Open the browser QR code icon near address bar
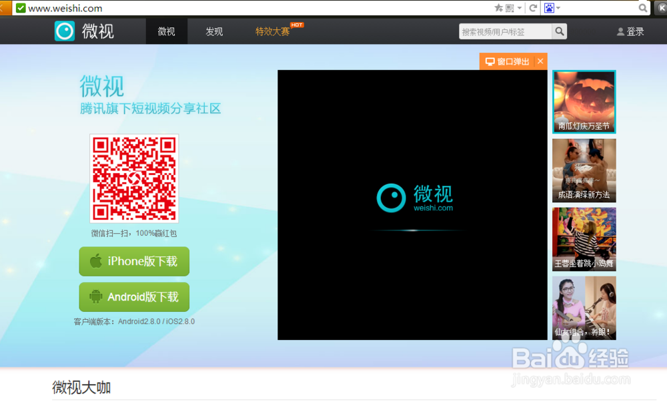Viewport: 667px width, 402px height. pyautogui.click(x=508, y=7)
